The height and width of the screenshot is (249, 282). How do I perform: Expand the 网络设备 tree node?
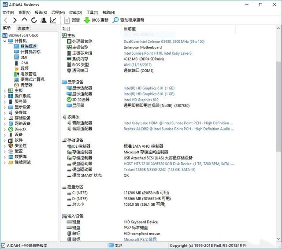point(5,124)
